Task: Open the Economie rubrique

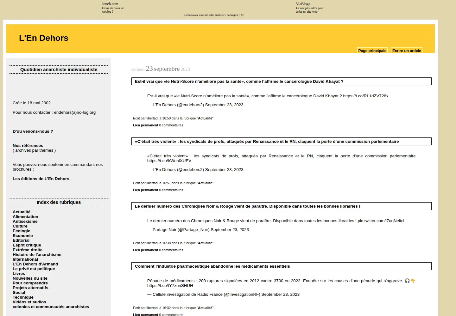Action: (x=23, y=236)
